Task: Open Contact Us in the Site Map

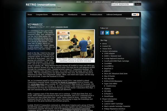Action: tap(106, 46)
